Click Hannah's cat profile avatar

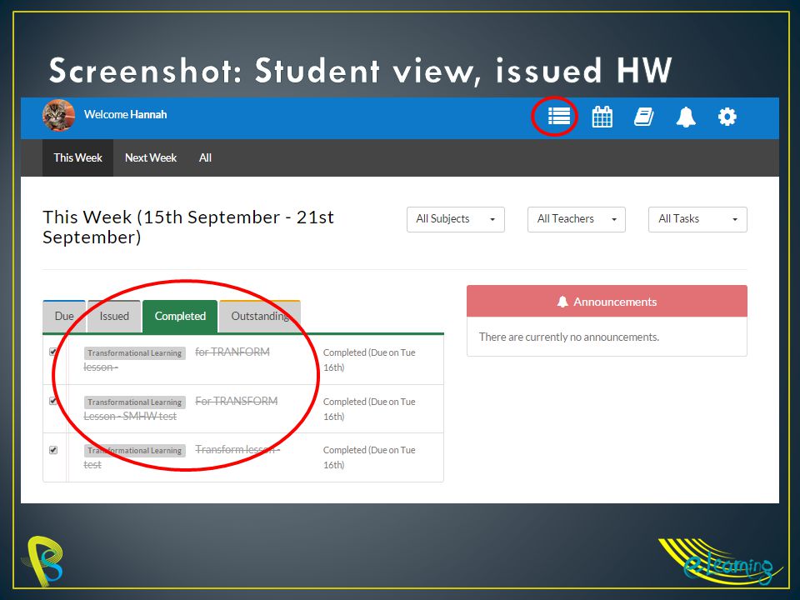[x=58, y=115]
